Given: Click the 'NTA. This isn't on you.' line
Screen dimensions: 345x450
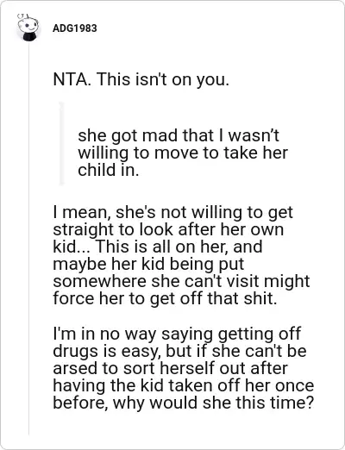Looking at the screenshot, I should click(x=141, y=79).
